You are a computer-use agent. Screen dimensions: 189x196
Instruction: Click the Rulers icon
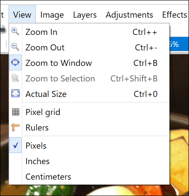(15, 128)
